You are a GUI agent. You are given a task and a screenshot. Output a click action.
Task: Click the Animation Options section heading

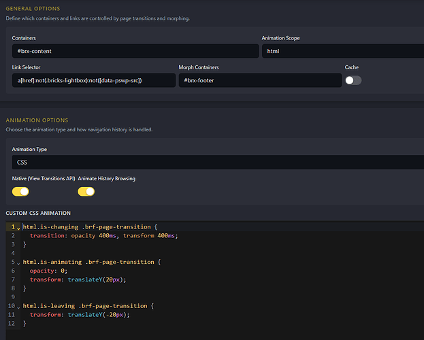[x=37, y=120]
